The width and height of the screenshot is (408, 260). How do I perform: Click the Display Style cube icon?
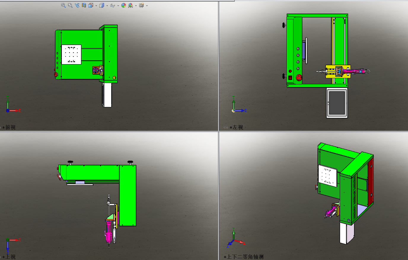click(x=102, y=5)
